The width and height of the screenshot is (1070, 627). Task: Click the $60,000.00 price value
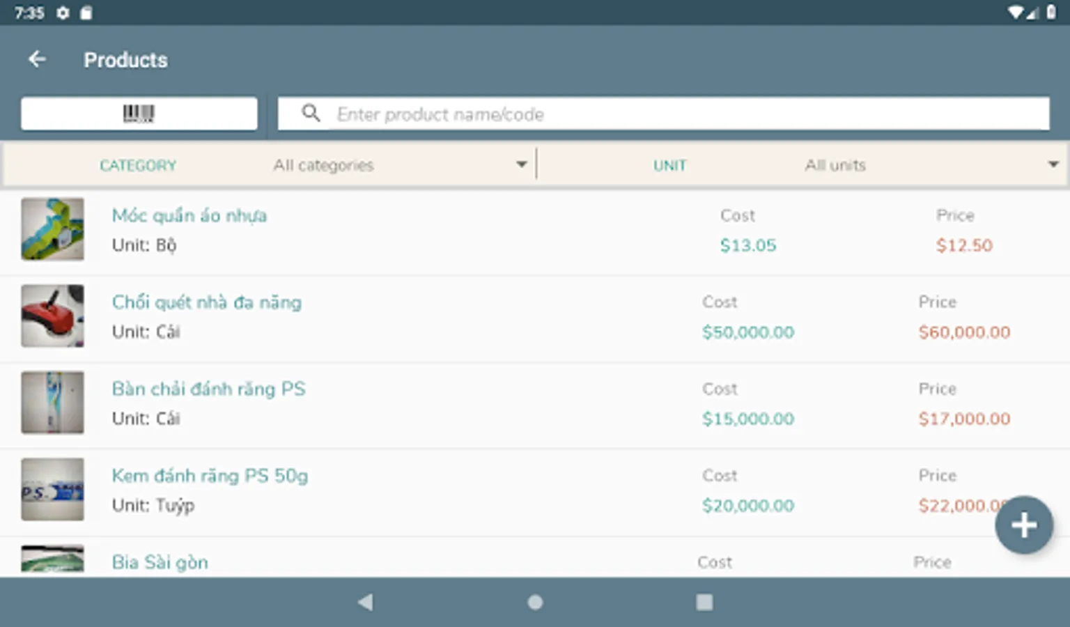pos(964,332)
